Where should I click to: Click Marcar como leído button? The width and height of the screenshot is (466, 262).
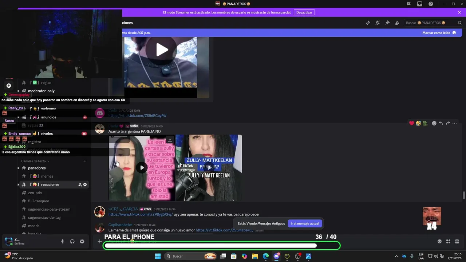click(439, 33)
